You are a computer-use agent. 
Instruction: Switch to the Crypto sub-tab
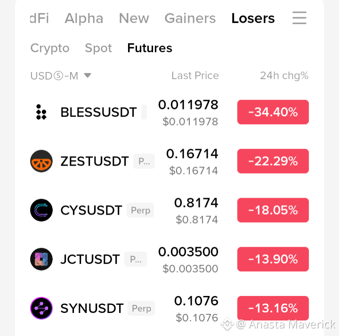coord(50,48)
